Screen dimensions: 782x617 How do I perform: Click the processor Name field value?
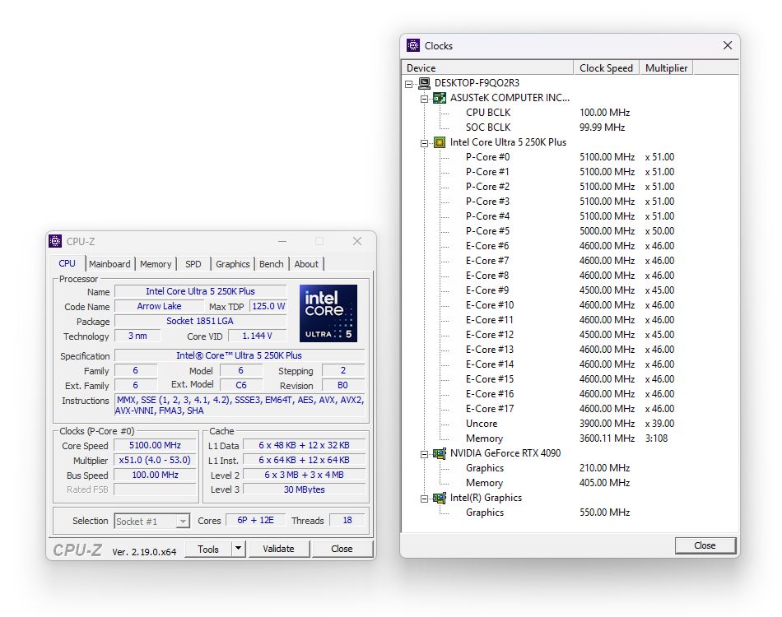[x=201, y=291]
